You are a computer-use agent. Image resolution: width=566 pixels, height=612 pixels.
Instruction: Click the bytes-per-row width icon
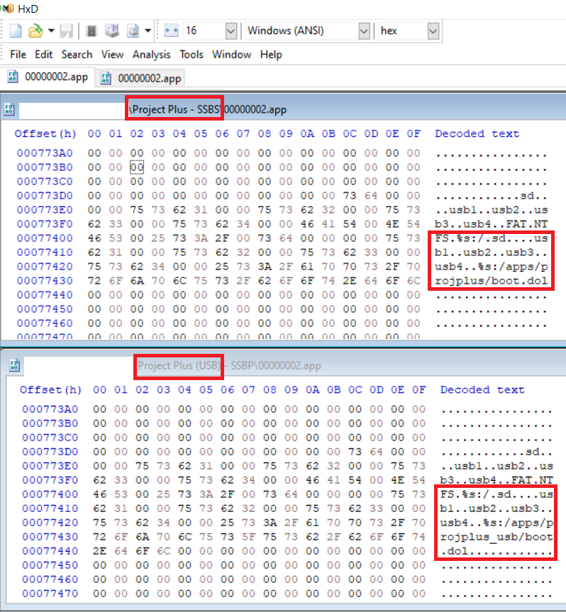click(x=171, y=30)
